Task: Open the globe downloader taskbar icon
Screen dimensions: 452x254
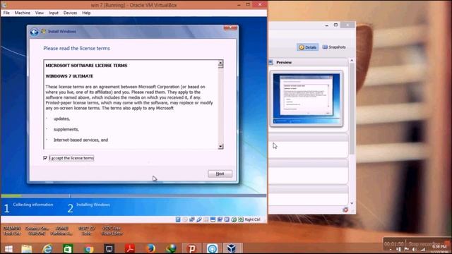Action: click(x=171, y=248)
